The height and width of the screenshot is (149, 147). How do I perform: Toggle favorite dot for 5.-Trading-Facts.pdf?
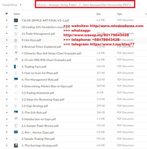pyautogui.click(x=7, y=66)
